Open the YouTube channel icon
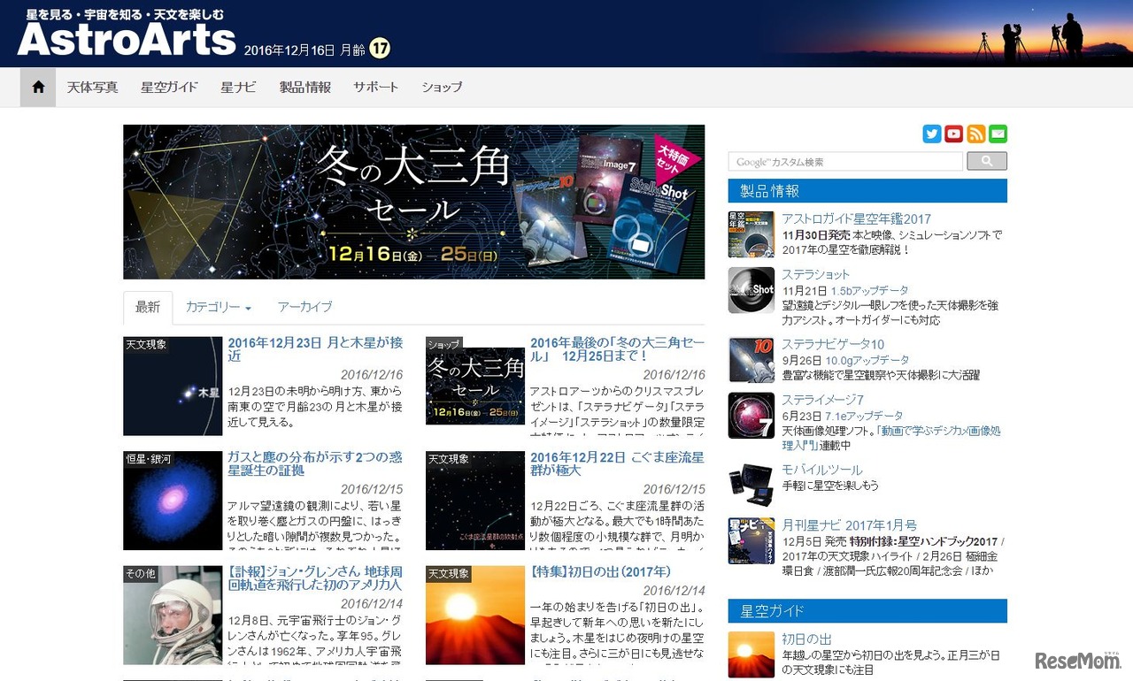This screenshot has height=681, width=1133. 953,134
